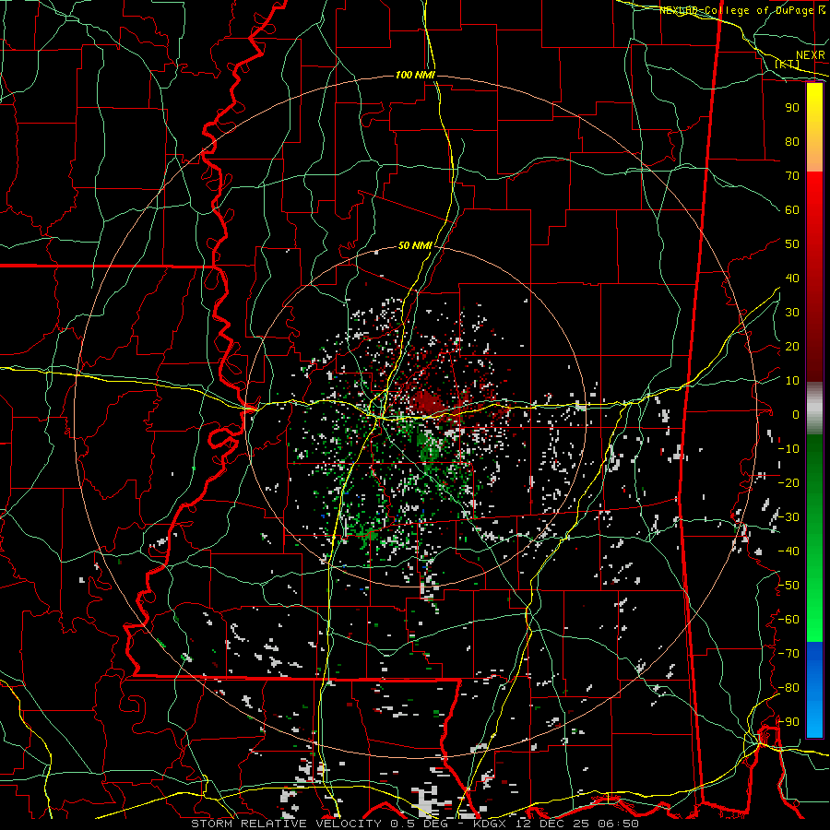Select the "-20" value on the velocity scale
830x830 pixels.
[x=788, y=483]
